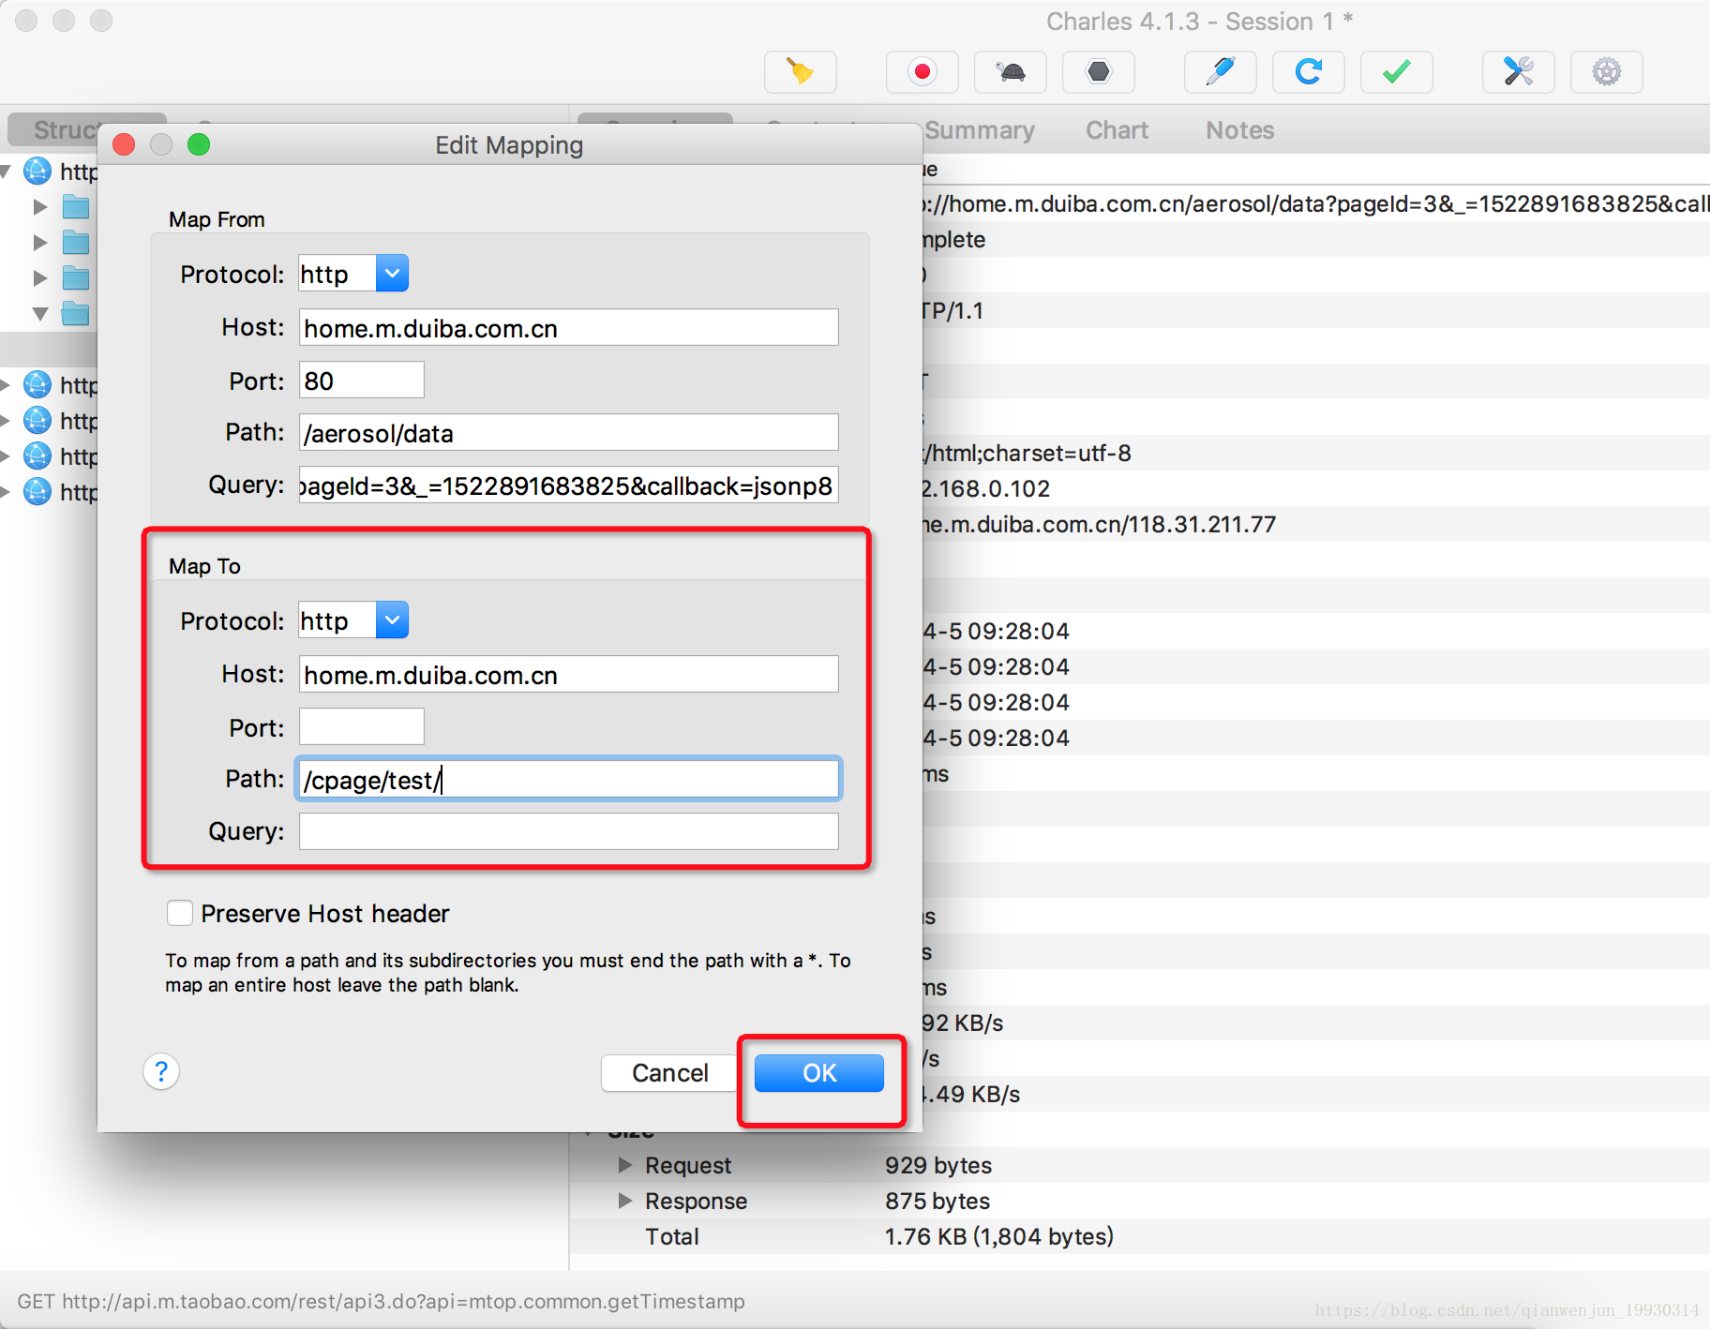Click the empty Map To Query field
This screenshot has height=1329, width=1710.
point(569,832)
